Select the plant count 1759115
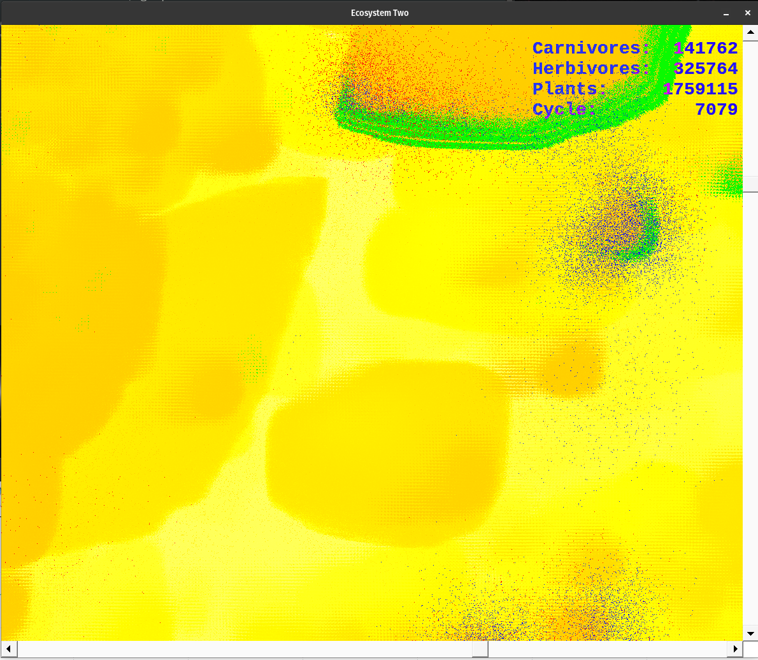Screen dimensions: 758x660 [701, 89]
